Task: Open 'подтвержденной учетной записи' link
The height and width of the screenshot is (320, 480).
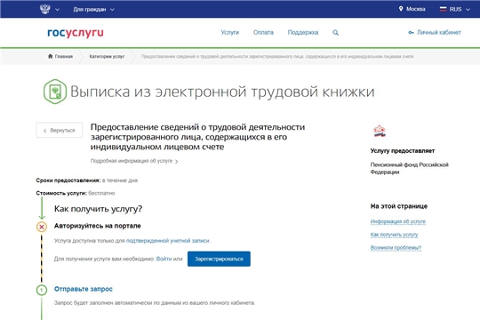Action: point(168,241)
